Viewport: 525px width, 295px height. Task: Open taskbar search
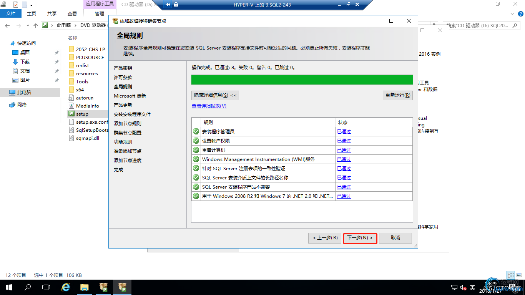pyautogui.click(x=28, y=287)
